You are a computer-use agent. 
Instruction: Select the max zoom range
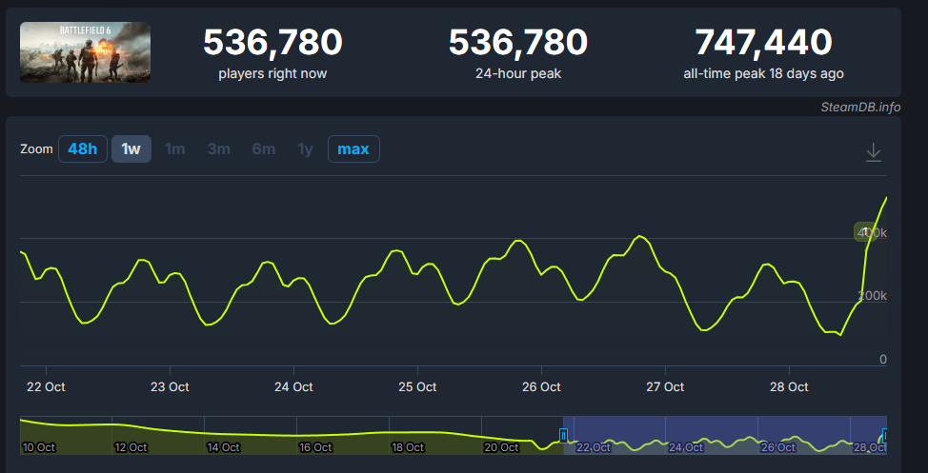pyautogui.click(x=353, y=149)
